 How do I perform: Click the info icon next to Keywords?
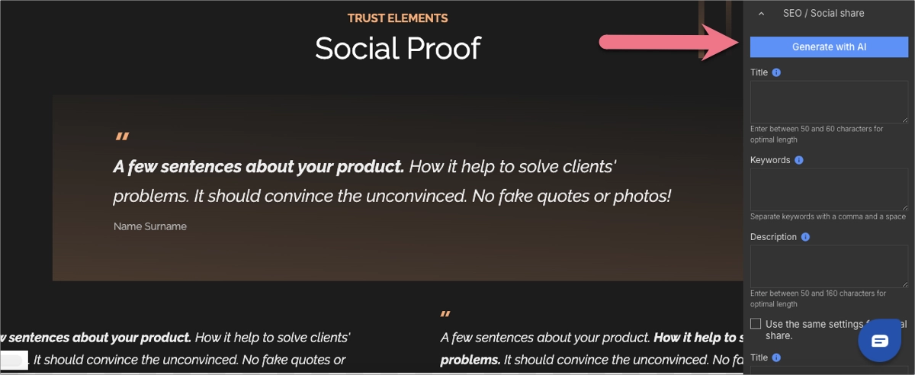pos(798,160)
